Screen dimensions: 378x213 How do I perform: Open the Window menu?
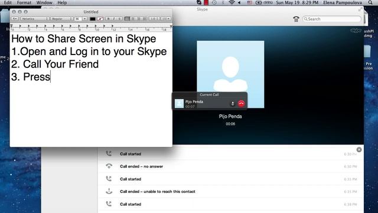click(x=44, y=2)
